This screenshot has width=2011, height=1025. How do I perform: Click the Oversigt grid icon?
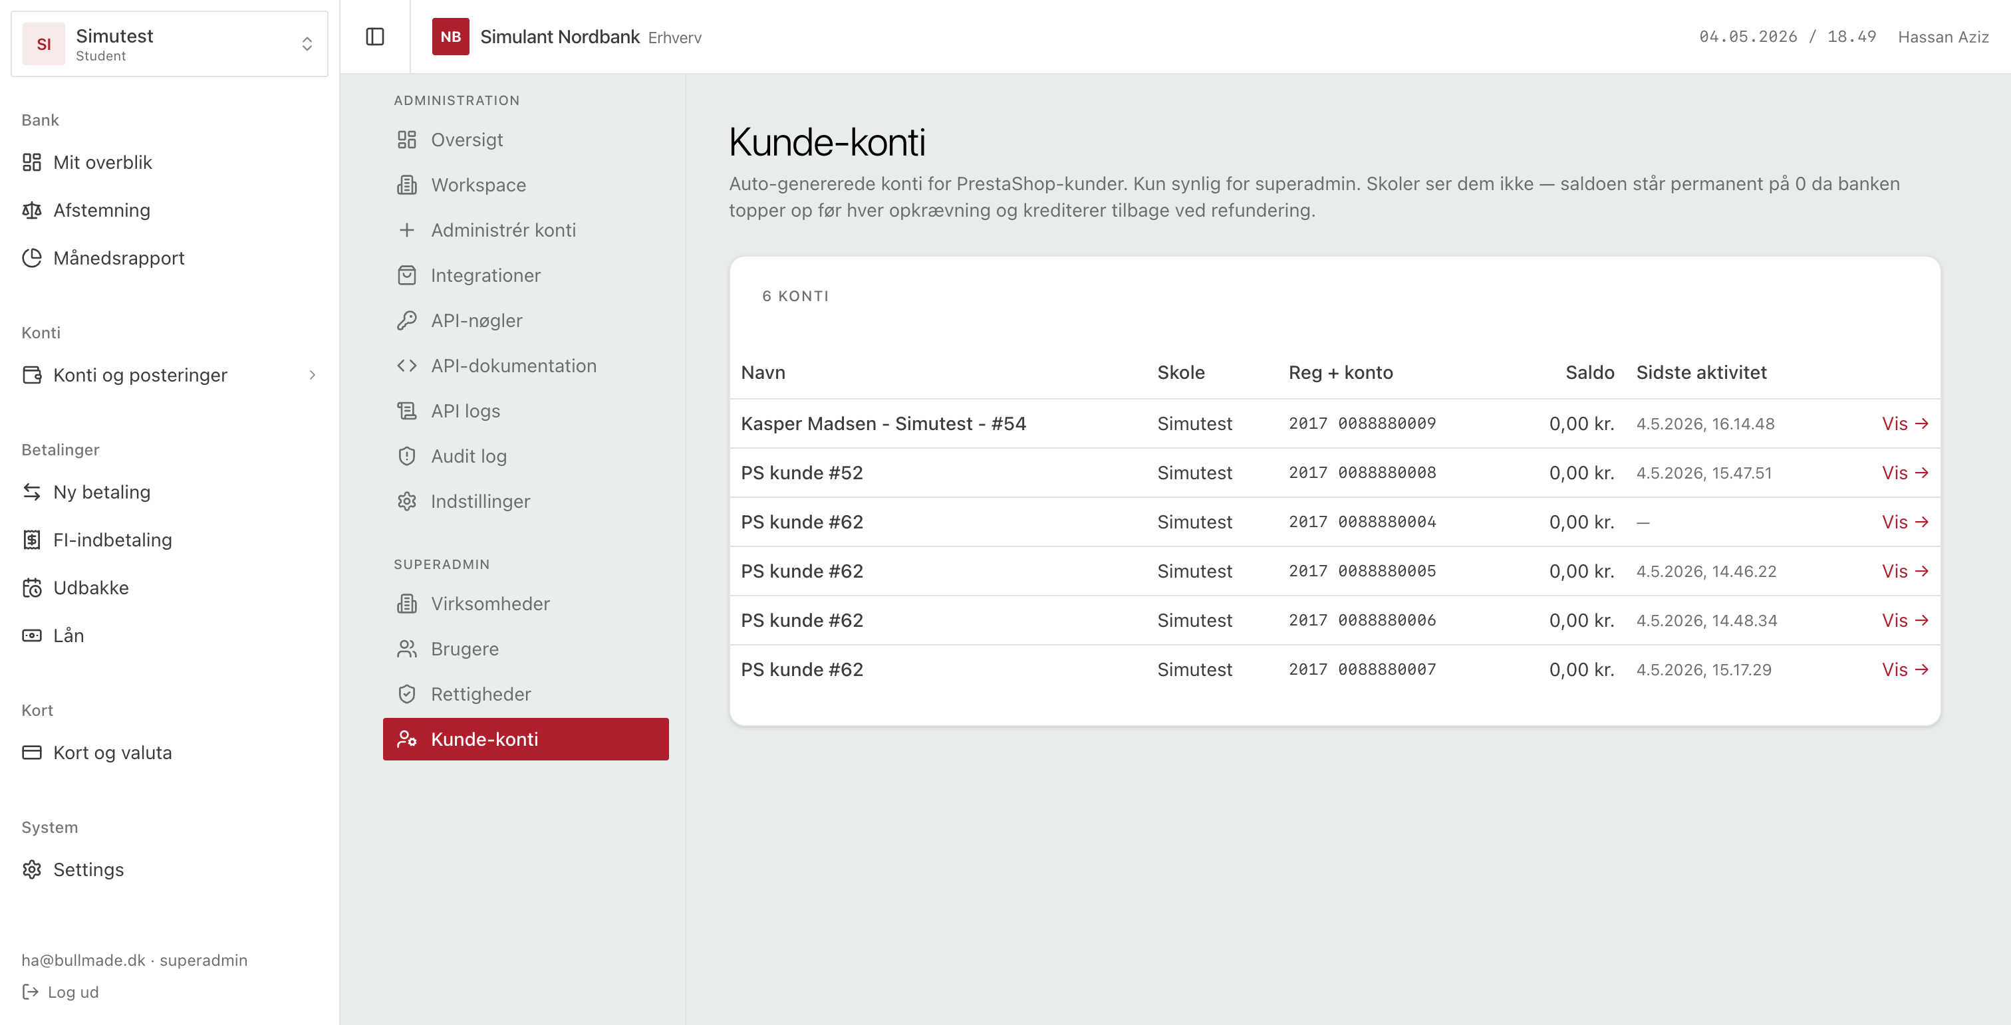[x=407, y=140]
